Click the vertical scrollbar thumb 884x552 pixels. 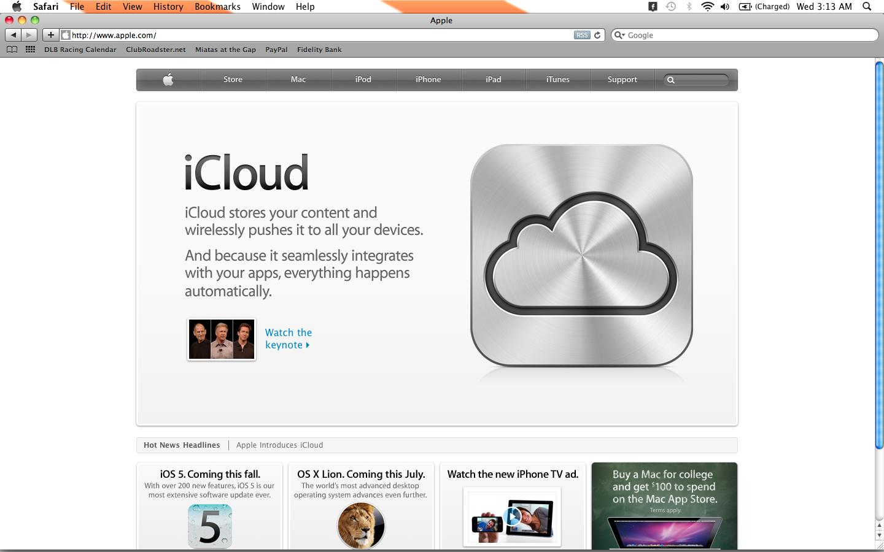click(879, 255)
